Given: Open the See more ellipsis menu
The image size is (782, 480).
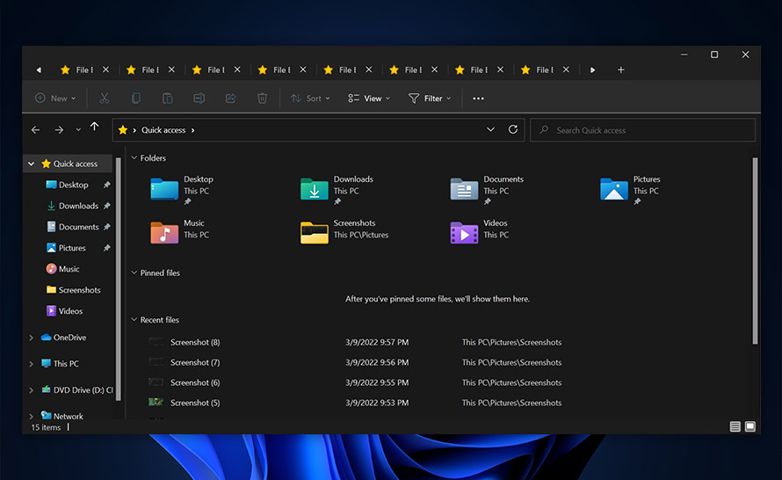Looking at the screenshot, I should (x=478, y=98).
